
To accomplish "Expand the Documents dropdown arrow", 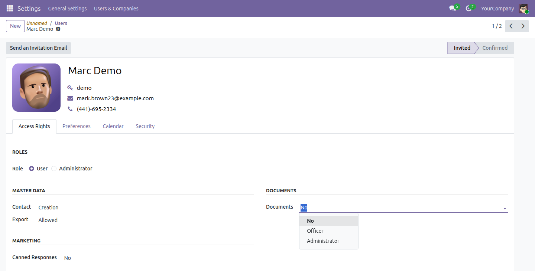I will pos(505,209).
